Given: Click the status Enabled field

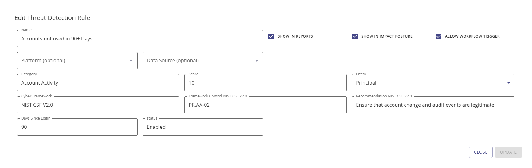Looking at the screenshot, I should click(x=202, y=127).
